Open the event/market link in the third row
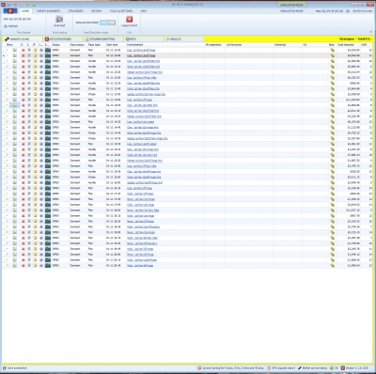Screen dimensions: 376x374 (x=143, y=61)
